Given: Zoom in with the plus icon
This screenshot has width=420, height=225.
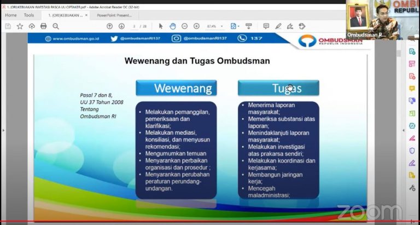Looking at the screenshot, I should (197, 26).
